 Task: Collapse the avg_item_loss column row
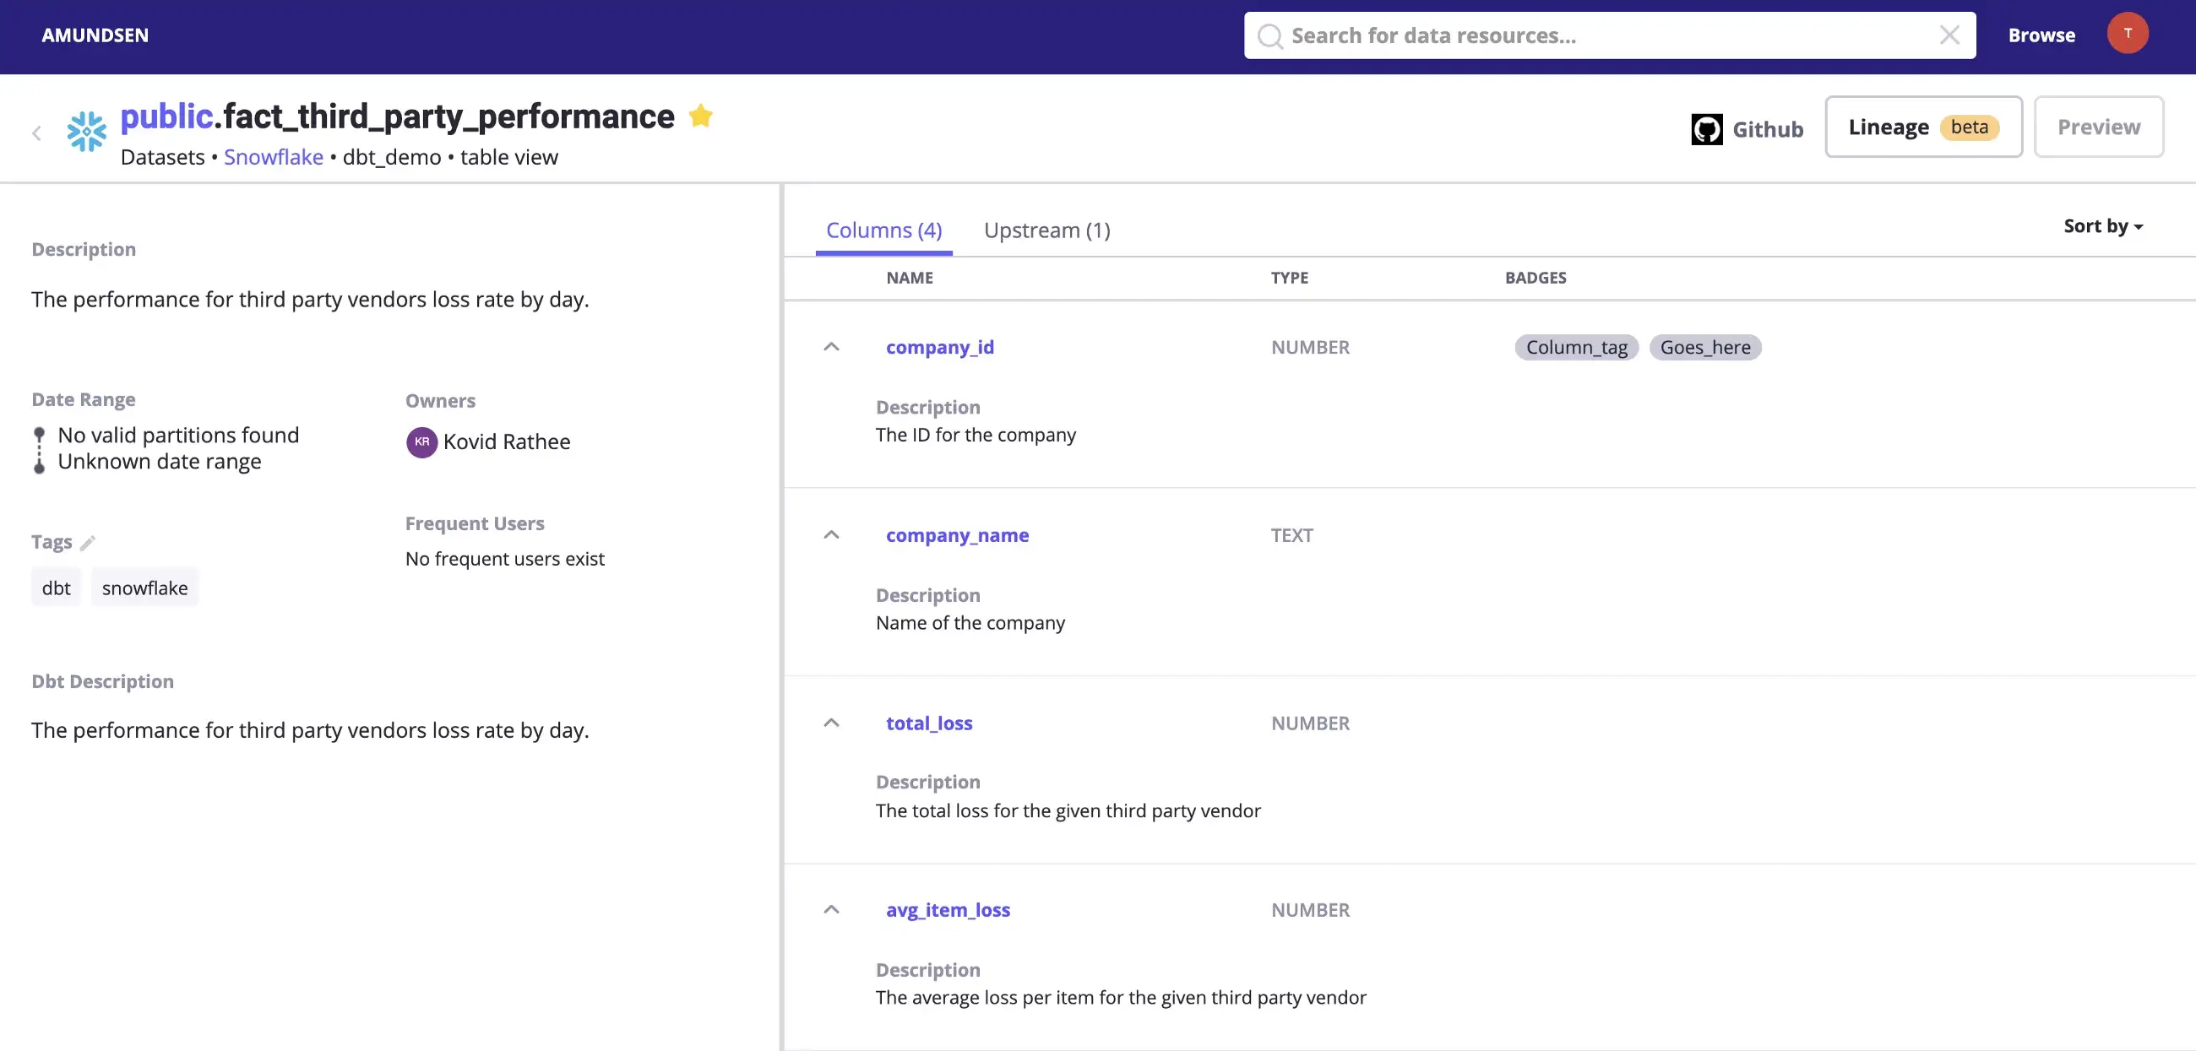coord(831,910)
